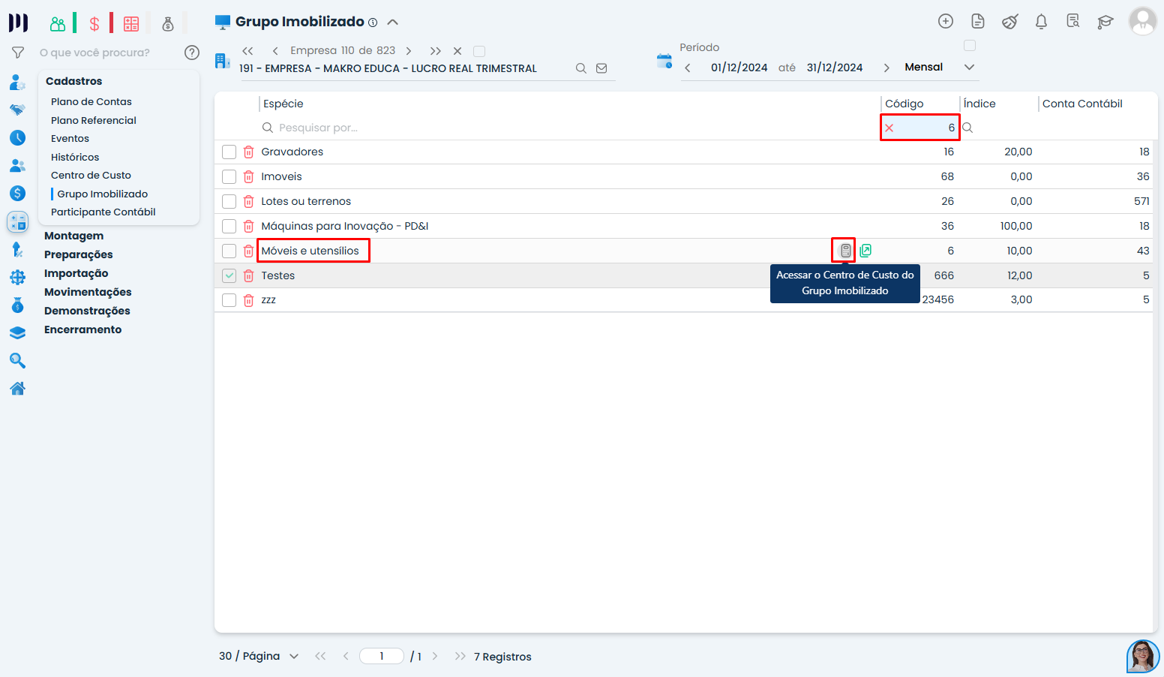Select the zzz row checkbox

(x=229, y=300)
